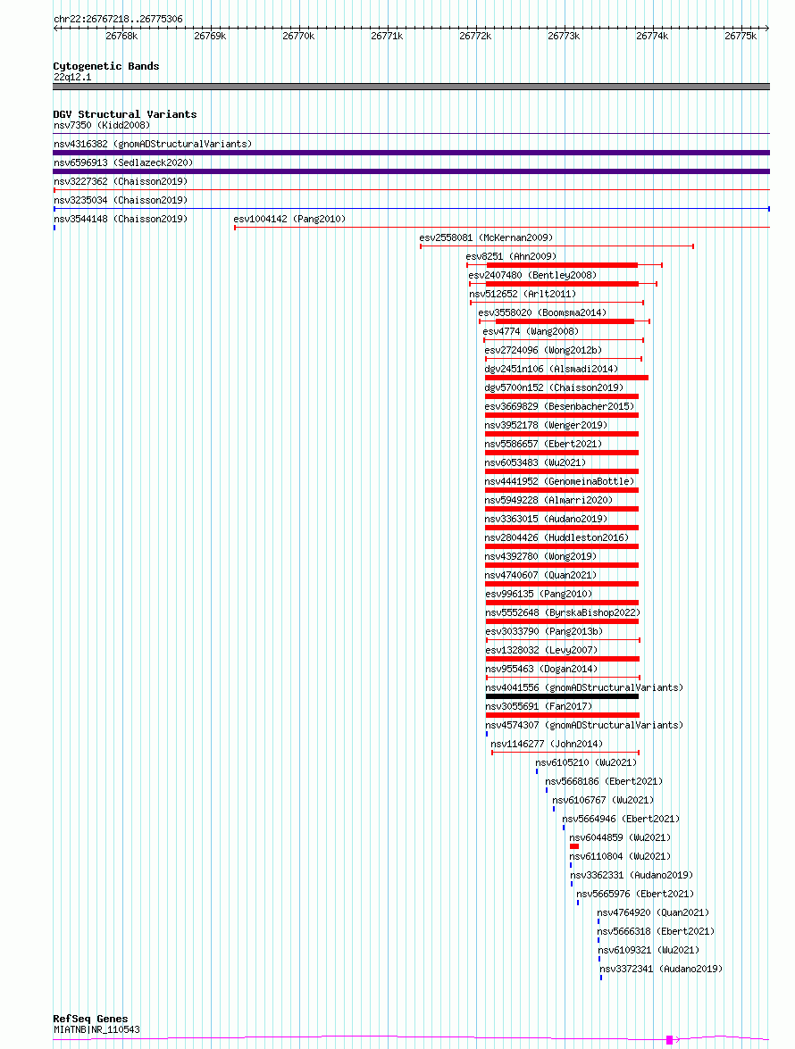
Task: Select dgv5700n152 (Chaisson2019) label
Action: [554, 387]
